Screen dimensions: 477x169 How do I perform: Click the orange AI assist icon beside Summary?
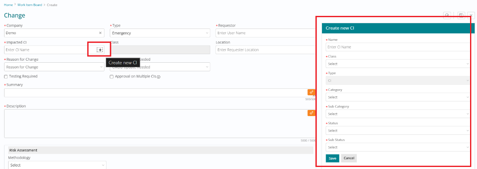(x=311, y=92)
